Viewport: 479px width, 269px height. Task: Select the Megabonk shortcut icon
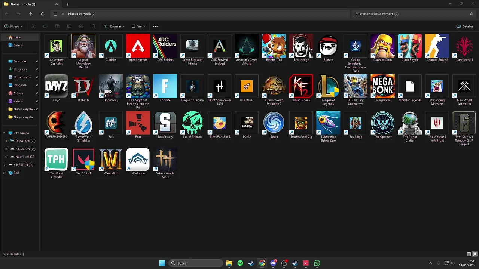coord(382,86)
